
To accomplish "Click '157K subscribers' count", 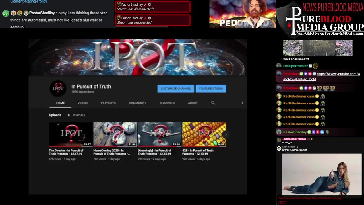I will 82,92.
